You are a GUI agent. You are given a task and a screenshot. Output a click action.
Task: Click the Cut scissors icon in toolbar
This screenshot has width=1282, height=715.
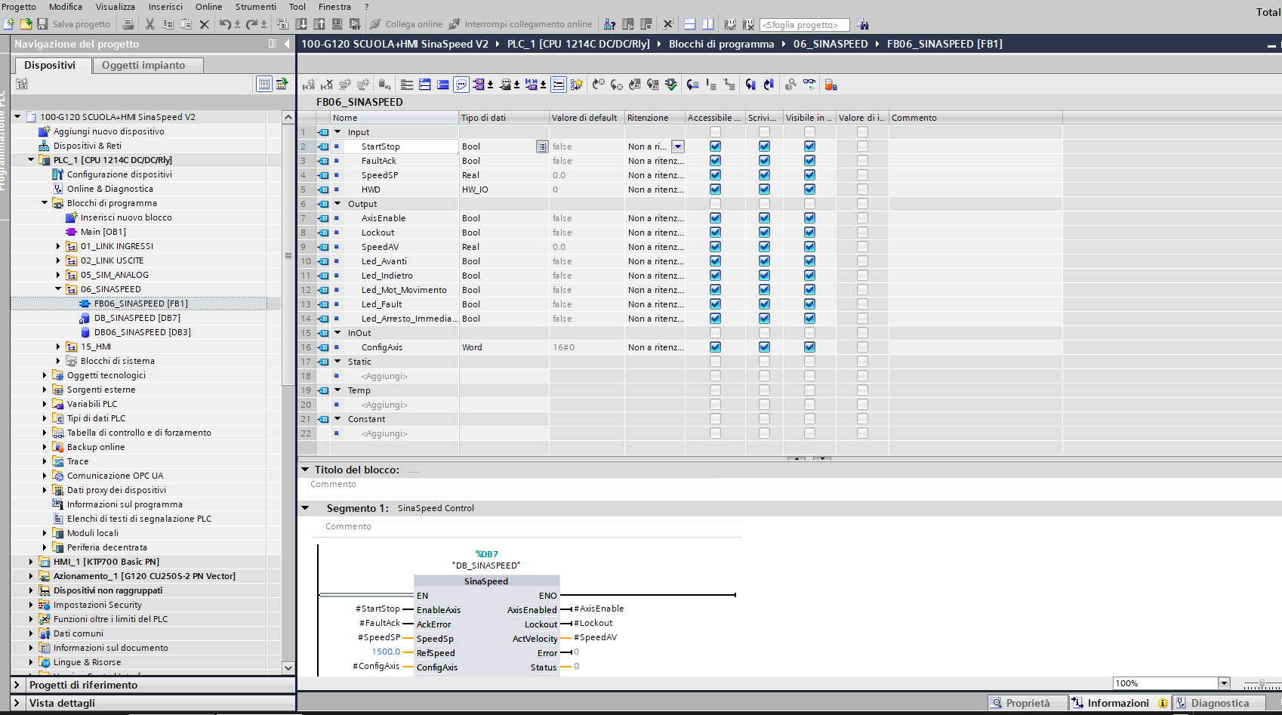149,24
